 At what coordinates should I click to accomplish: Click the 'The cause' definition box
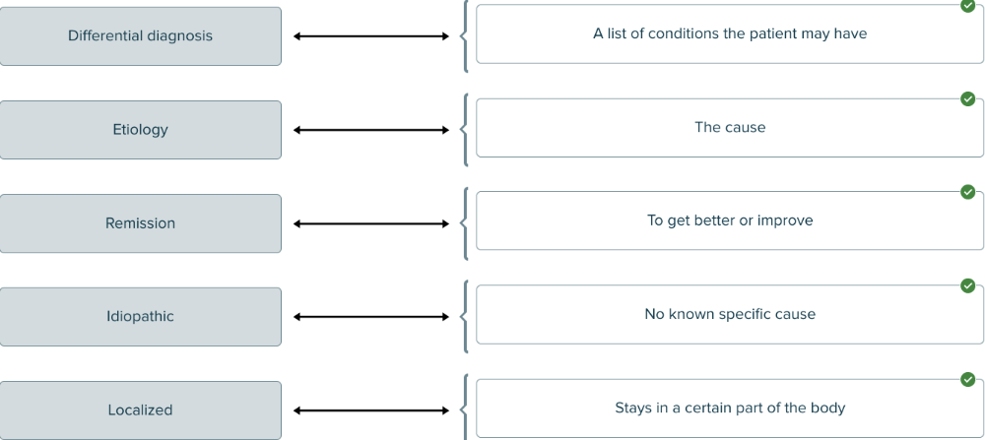[729, 128]
